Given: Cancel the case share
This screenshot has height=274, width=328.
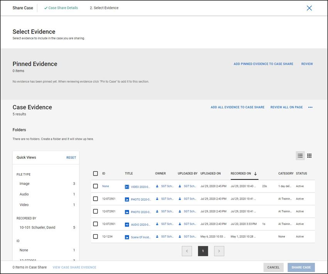Looking at the screenshot, I should click(x=274, y=267).
